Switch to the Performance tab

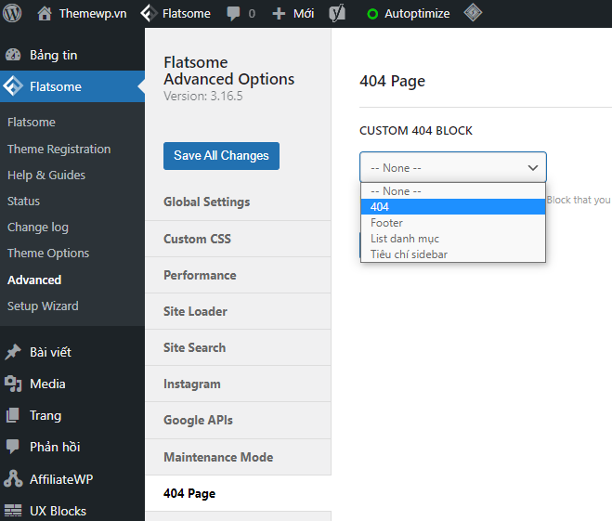pos(200,275)
